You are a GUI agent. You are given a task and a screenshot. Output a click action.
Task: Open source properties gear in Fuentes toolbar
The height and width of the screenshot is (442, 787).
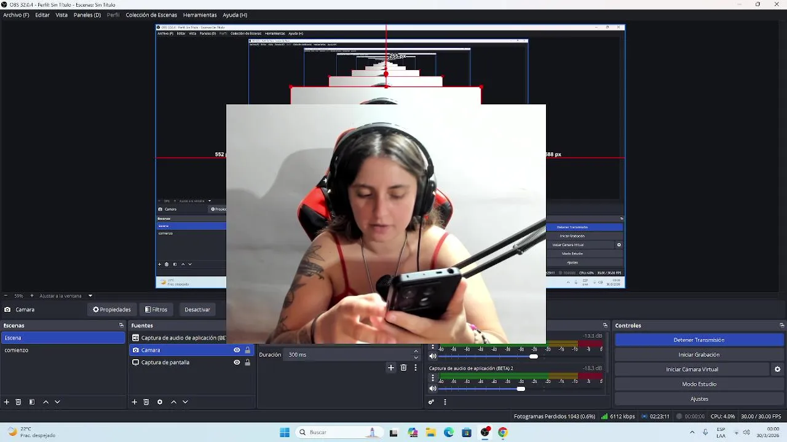(160, 402)
